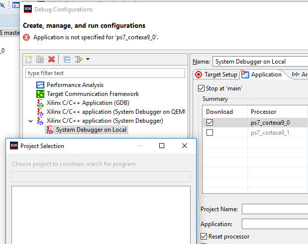Open the filter options dropdown arrow
The width and height of the screenshot is (308, 244).
88,59
